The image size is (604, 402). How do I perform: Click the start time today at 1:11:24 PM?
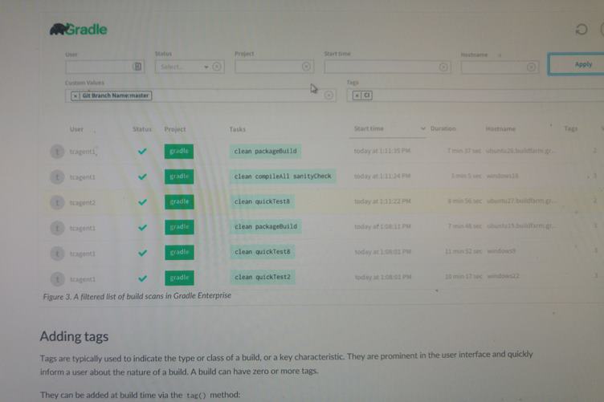[382, 177]
